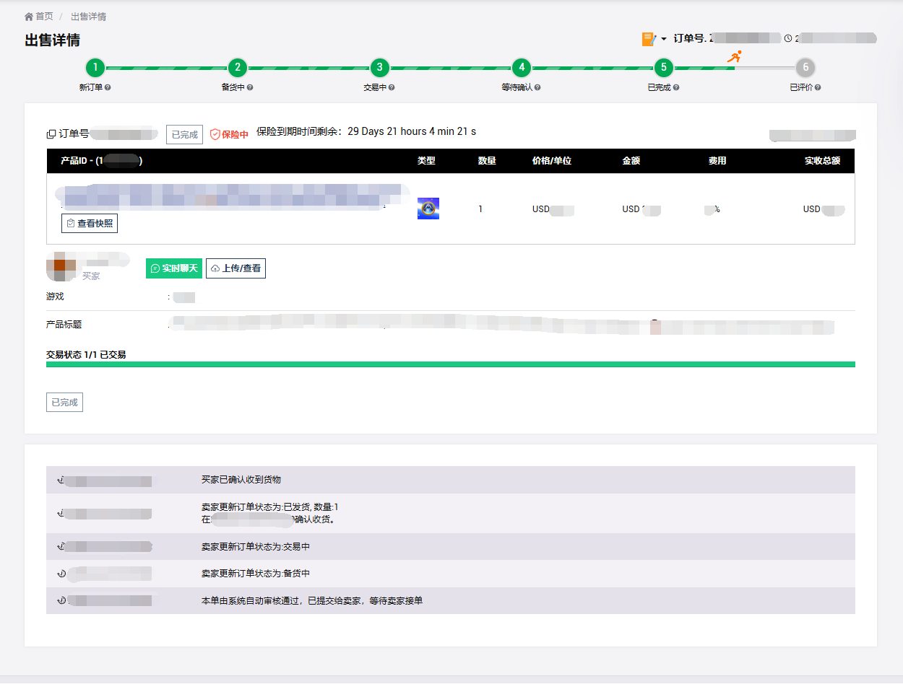Click the help icon next to 交易中

tap(392, 87)
